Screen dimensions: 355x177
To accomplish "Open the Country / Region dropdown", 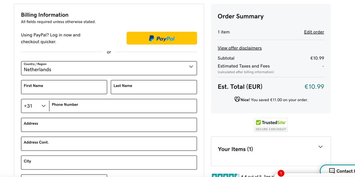I will click(109, 68).
